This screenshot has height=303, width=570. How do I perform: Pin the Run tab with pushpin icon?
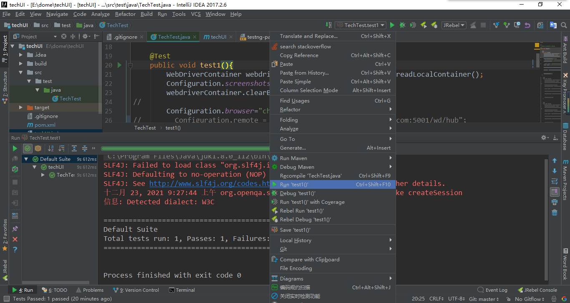click(x=15, y=229)
